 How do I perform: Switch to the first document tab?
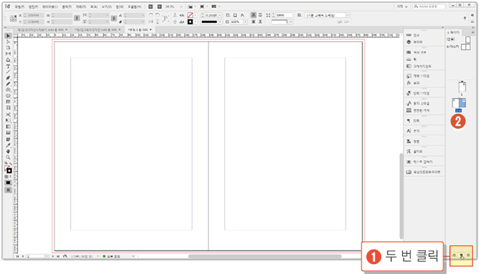[40, 29]
